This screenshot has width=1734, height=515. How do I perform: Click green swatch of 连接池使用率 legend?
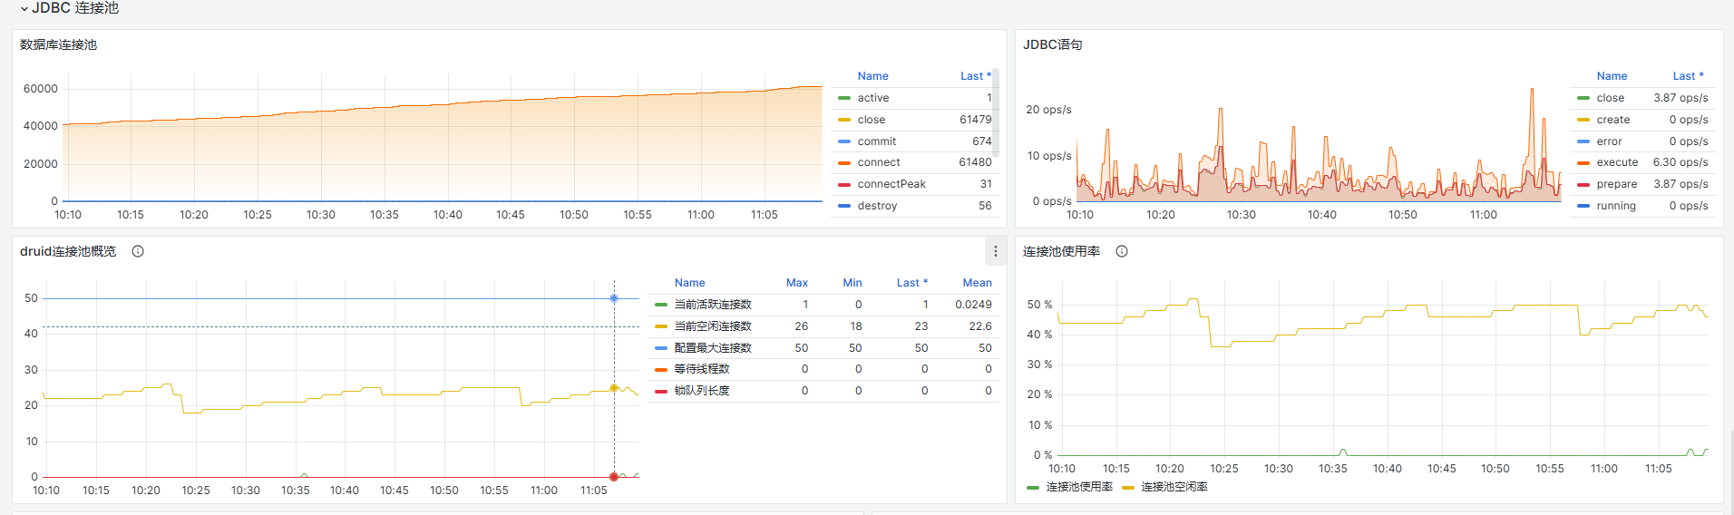1033,488
